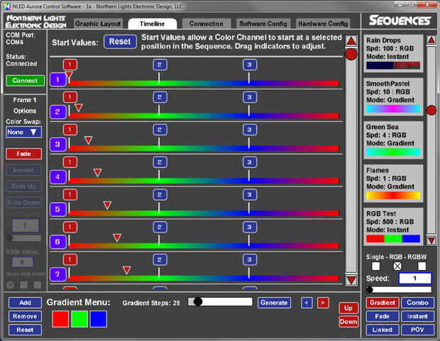Viewport: 440px width, 341px height.
Task: Click timeline scroll down red arrow
Action: (351, 280)
